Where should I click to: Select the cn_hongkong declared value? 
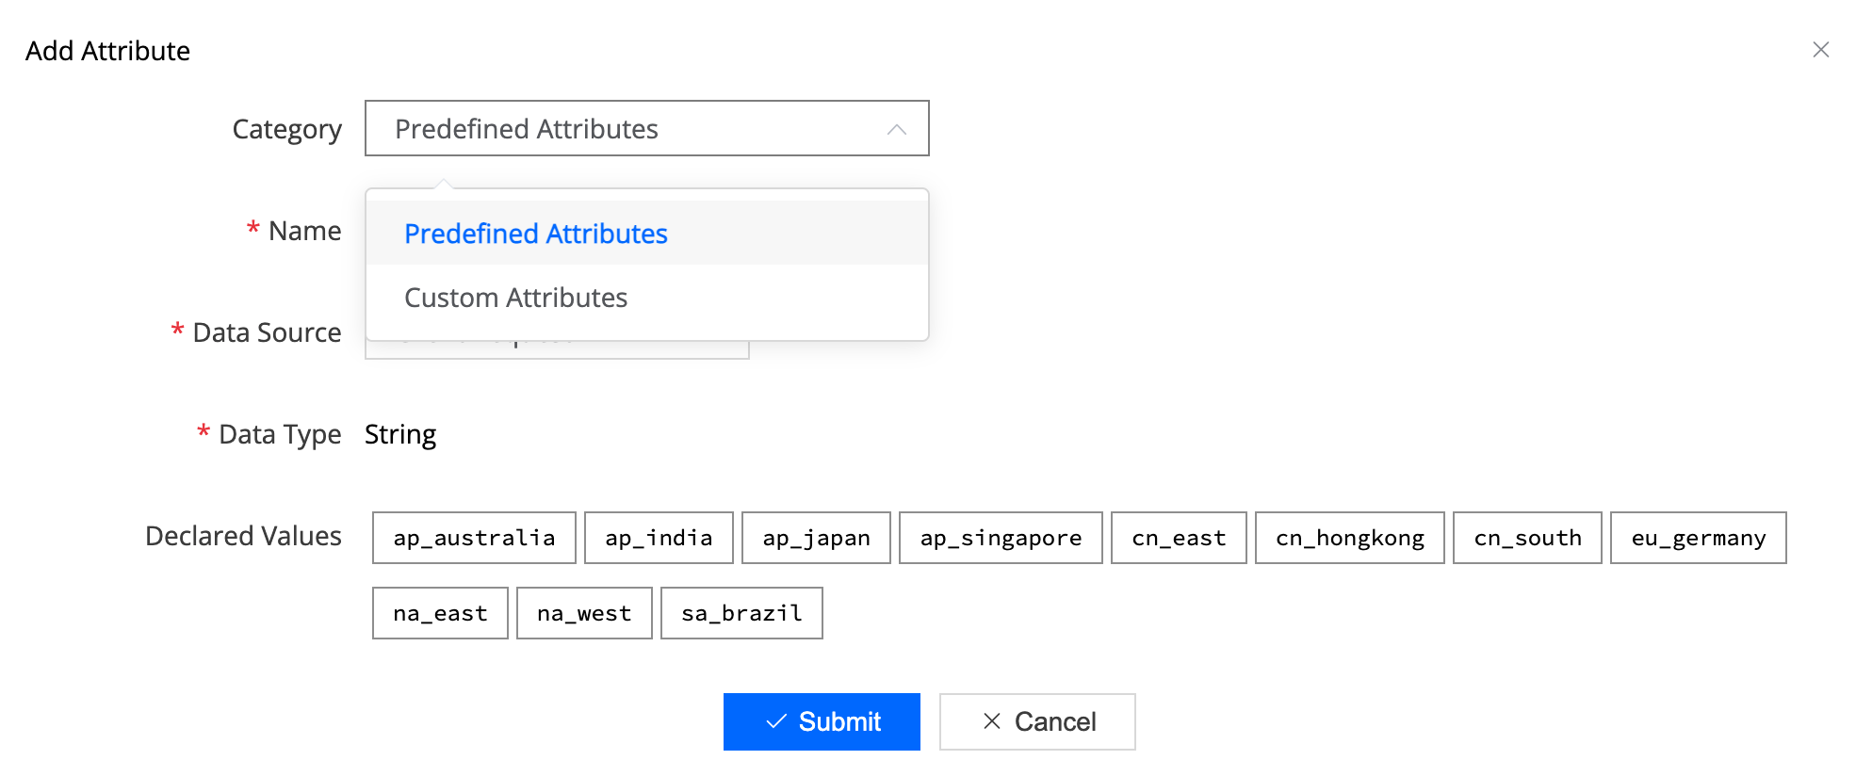[1349, 538]
